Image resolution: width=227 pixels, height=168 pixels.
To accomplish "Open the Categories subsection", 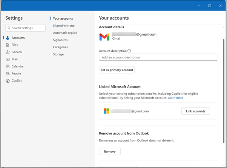I will [x=60, y=47].
